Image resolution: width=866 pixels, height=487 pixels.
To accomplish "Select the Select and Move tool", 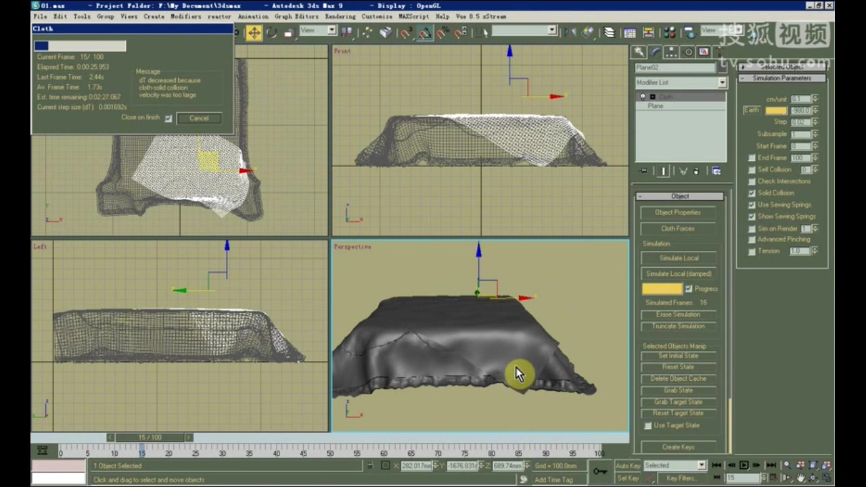I will 254,31.
